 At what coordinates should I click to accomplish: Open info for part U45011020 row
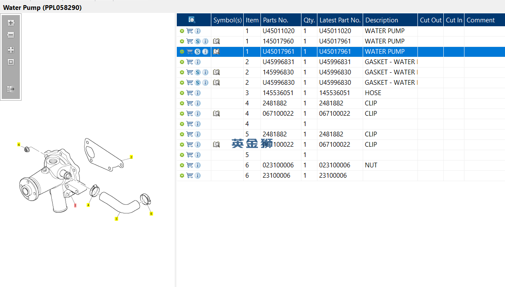point(198,31)
